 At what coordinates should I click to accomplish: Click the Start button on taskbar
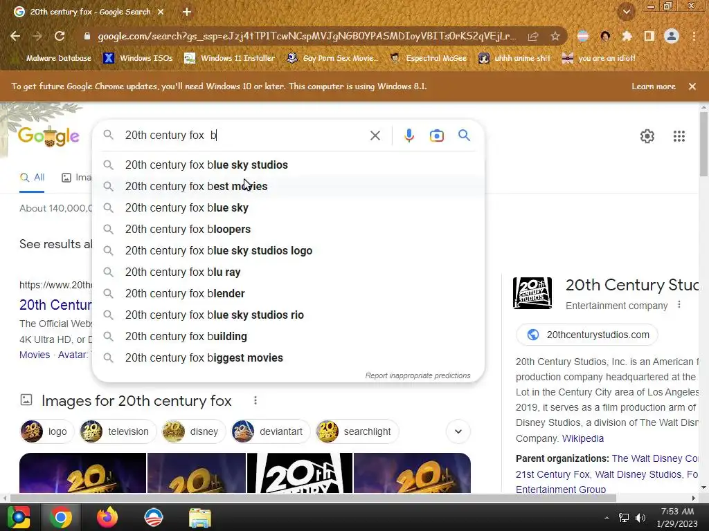[x=19, y=517]
